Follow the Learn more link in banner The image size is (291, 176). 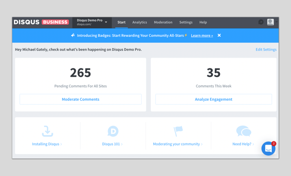pos(202,35)
